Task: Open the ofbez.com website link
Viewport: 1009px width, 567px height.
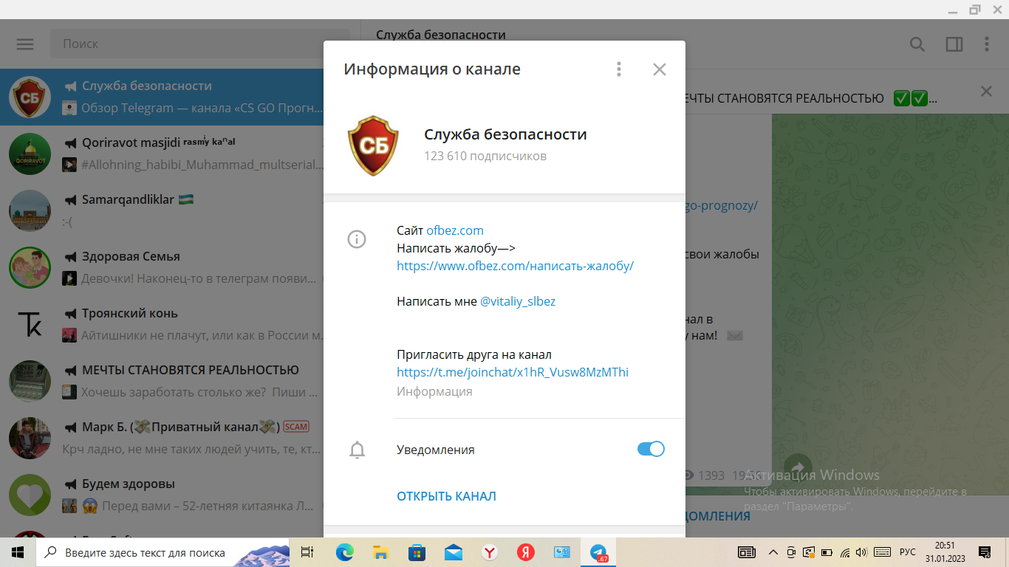Action: [x=454, y=230]
